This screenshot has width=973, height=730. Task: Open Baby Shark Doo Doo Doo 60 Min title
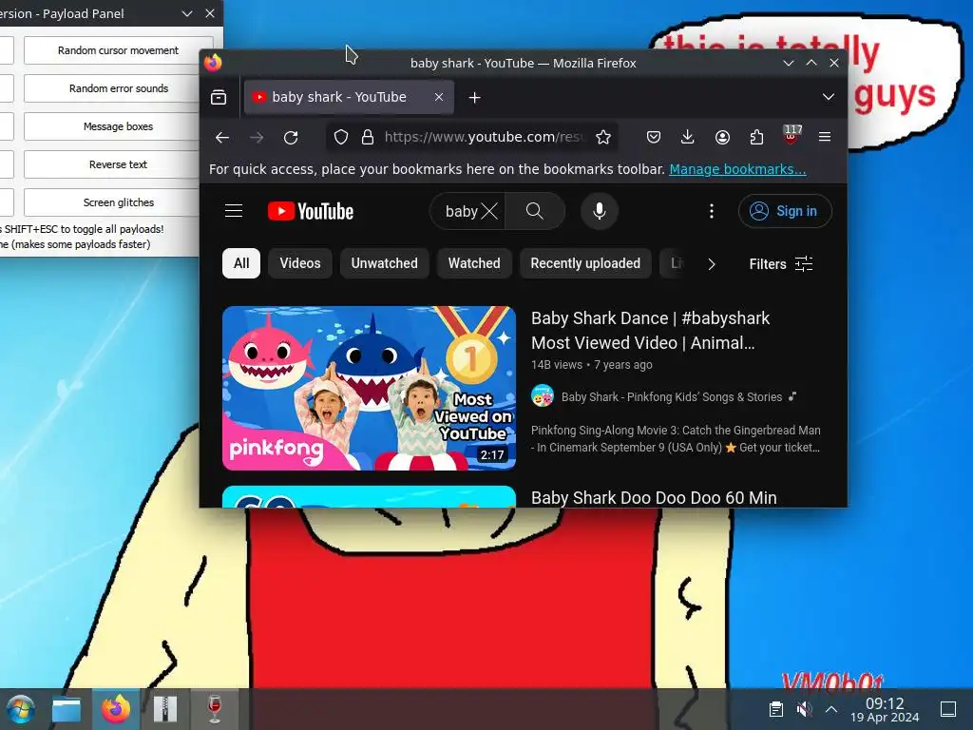click(654, 498)
